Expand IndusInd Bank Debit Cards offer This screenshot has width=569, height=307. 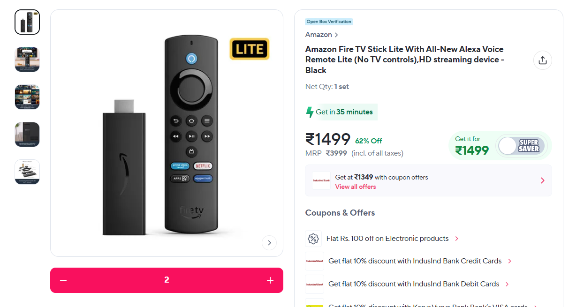413,284
